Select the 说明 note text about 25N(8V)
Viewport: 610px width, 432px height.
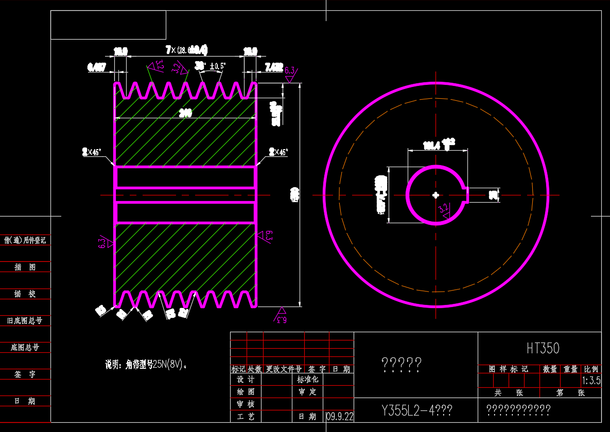click(x=146, y=365)
